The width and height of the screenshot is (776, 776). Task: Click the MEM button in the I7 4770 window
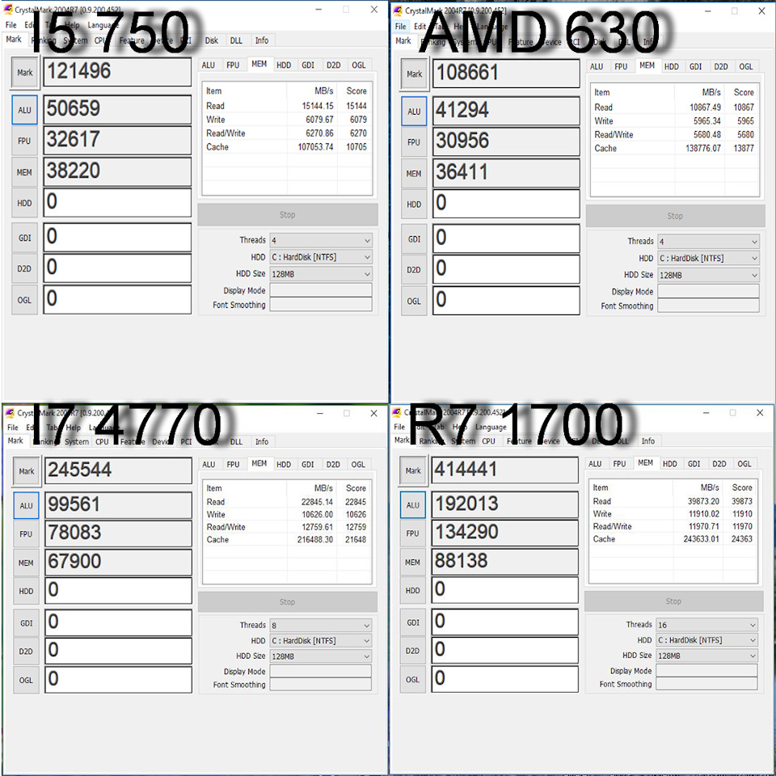pyautogui.click(x=26, y=563)
